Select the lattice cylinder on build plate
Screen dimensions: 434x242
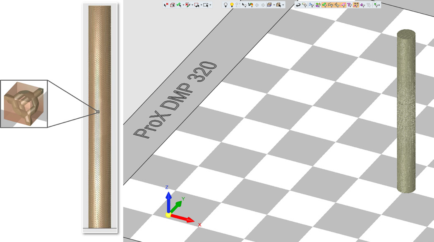pos(406,111)
